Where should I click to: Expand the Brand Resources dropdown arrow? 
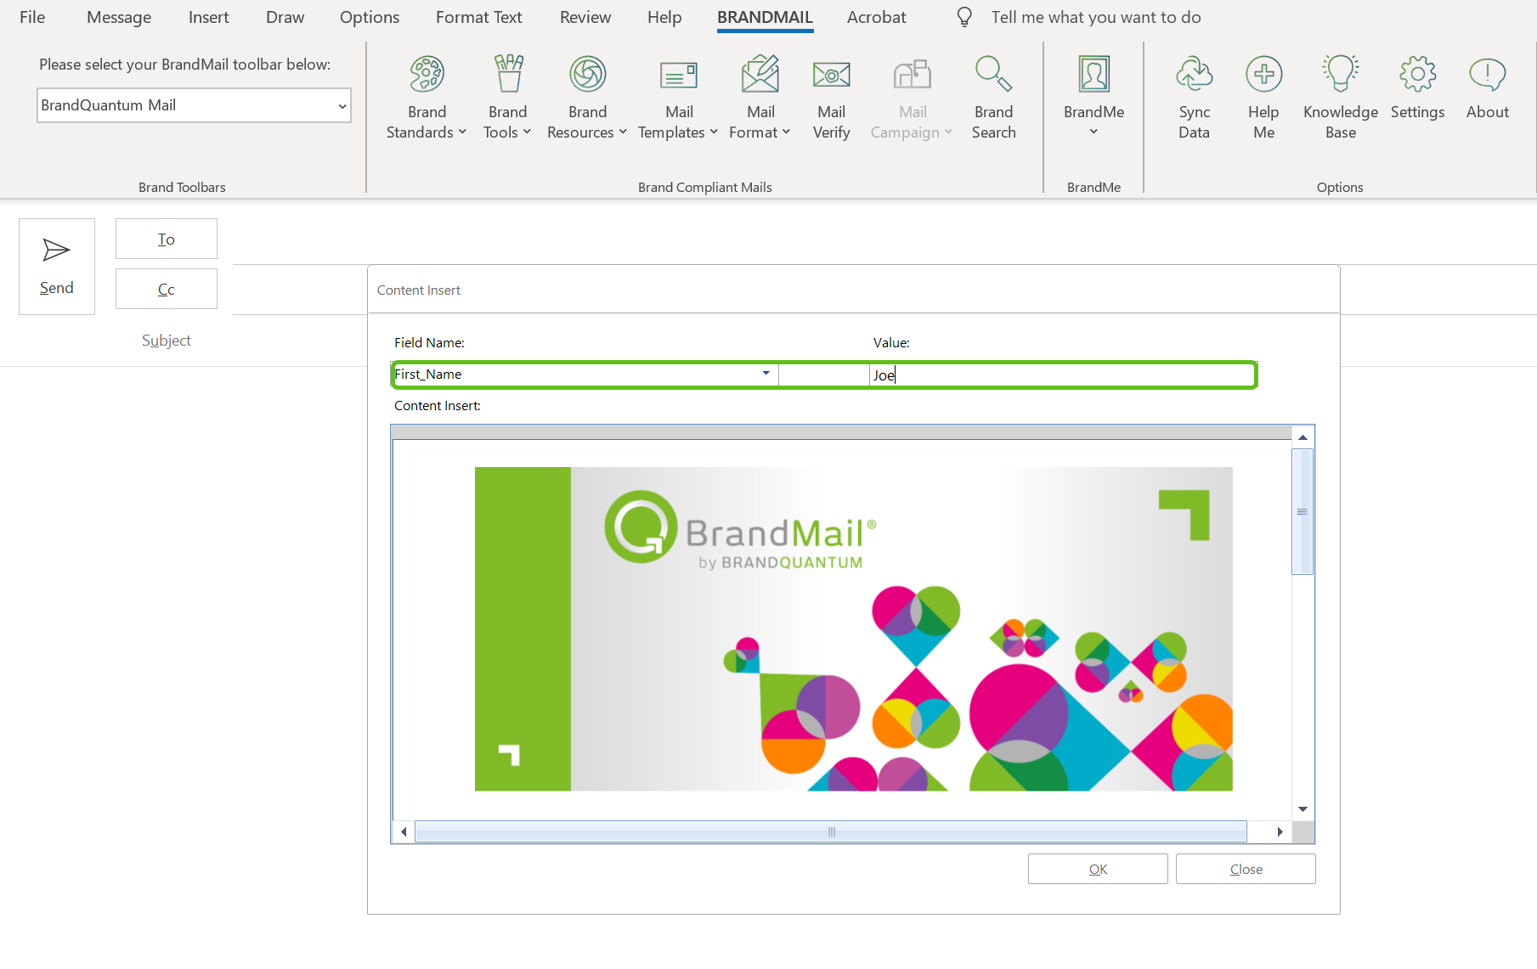pos(623,132)
